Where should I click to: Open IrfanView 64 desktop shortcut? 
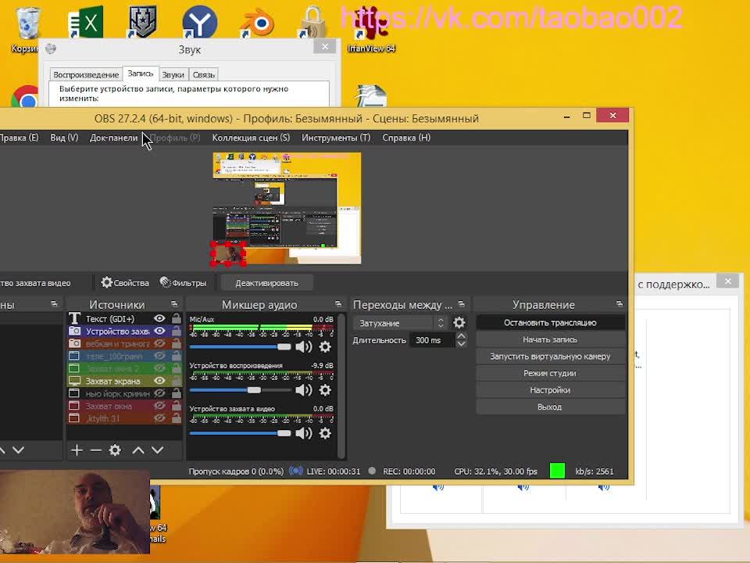pos(371,29)
